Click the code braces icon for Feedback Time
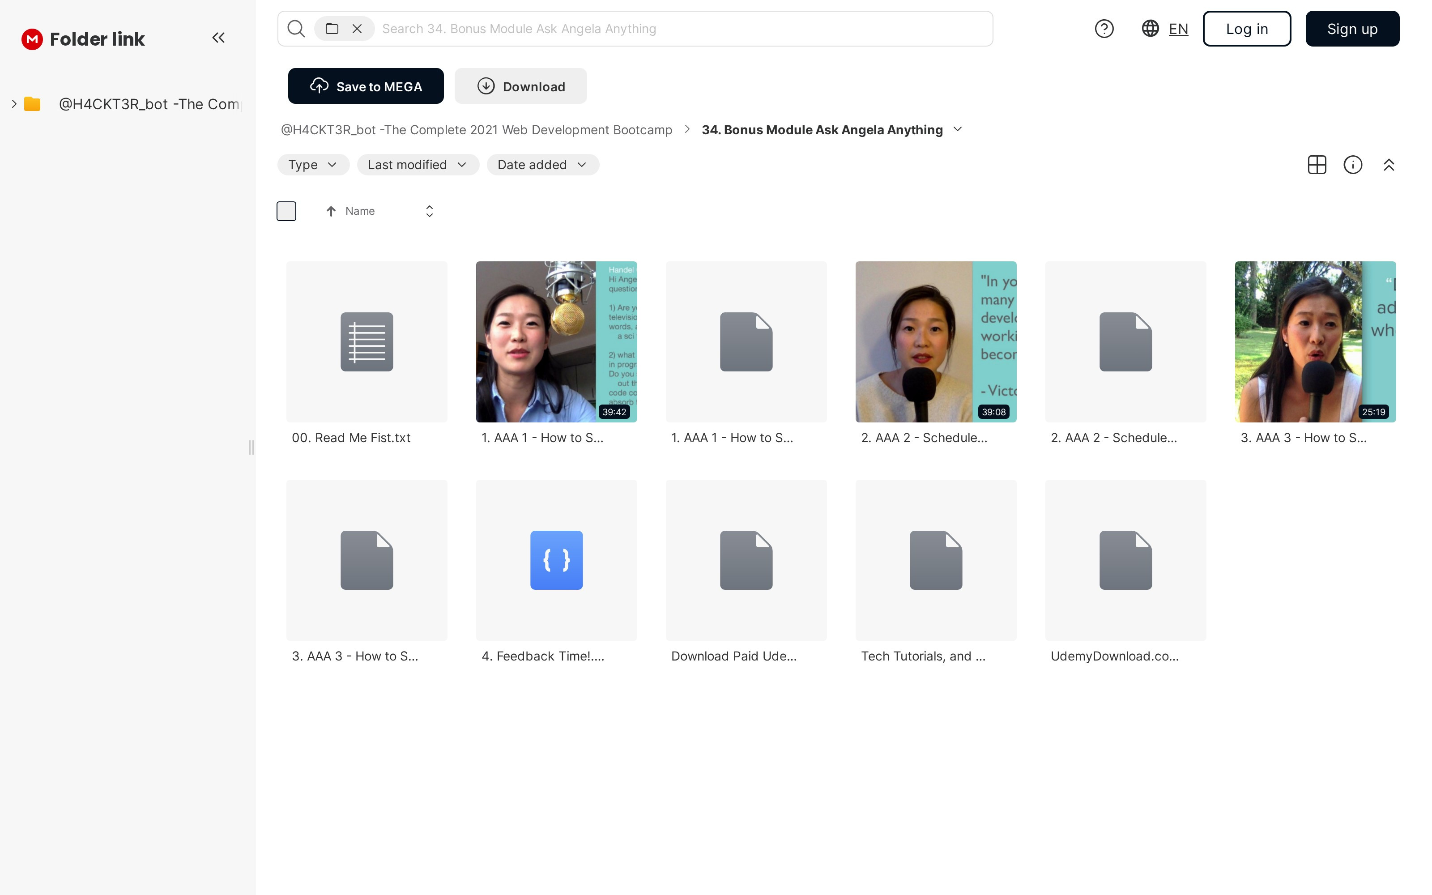 (x=556, y=560)
